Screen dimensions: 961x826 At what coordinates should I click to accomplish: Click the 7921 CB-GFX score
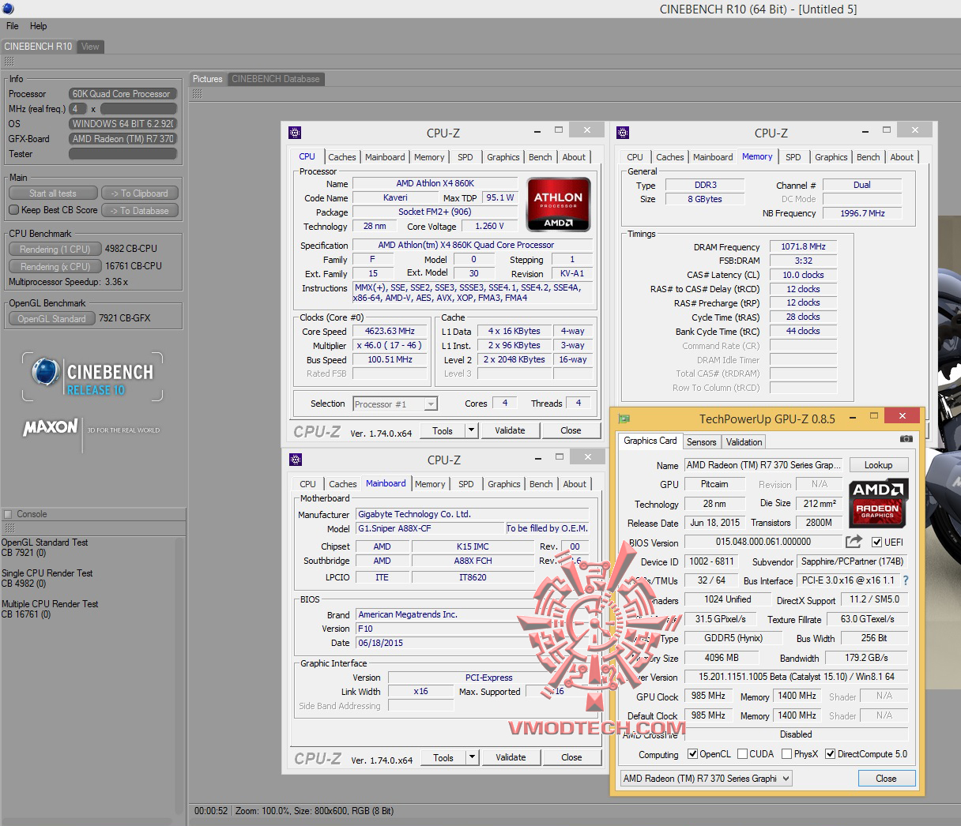tap(125, 318)
